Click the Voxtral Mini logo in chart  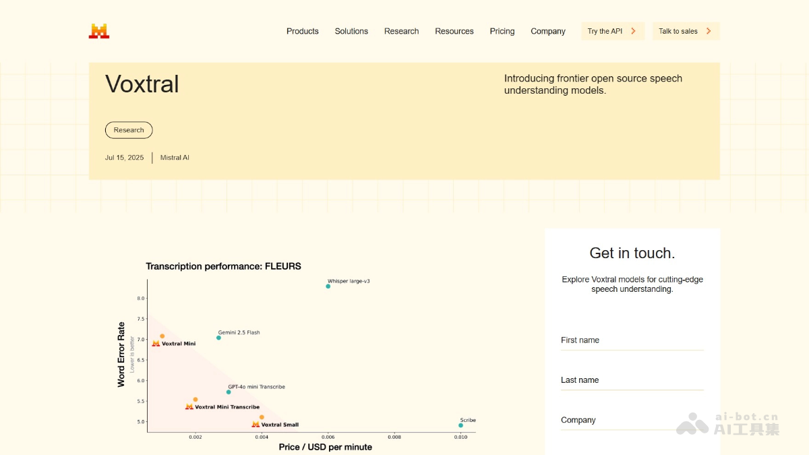pos(156,344)
